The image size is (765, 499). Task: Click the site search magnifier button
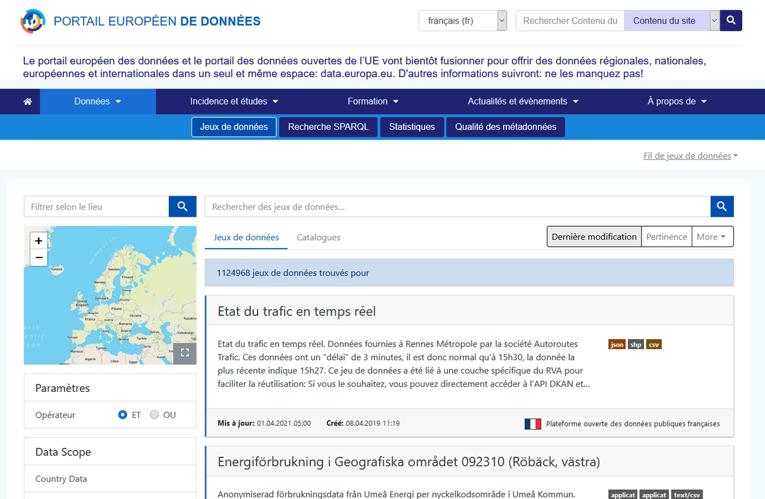tap(731, 20)
